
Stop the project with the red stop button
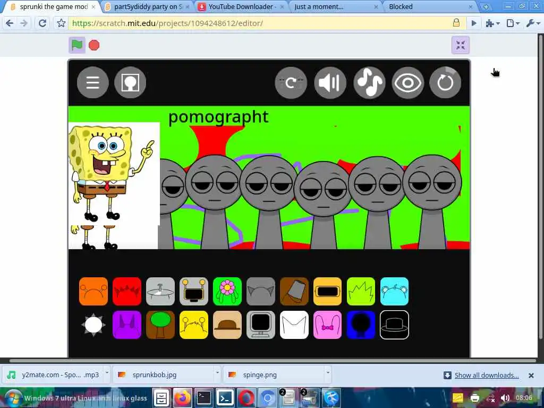point(94,45)
